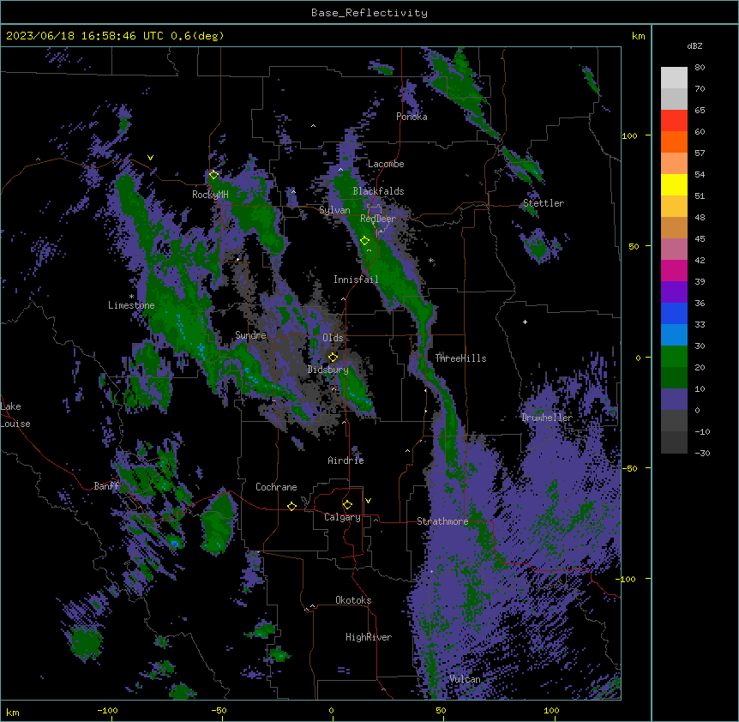The image size is (739, 722).
Task: Click the red 60 dBZ legend swatch
Action: (674, 121)
